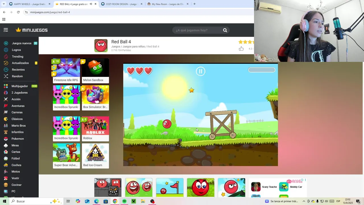
Task: Click the Juegos breadcrumb link
Action: tap(116, 46)
